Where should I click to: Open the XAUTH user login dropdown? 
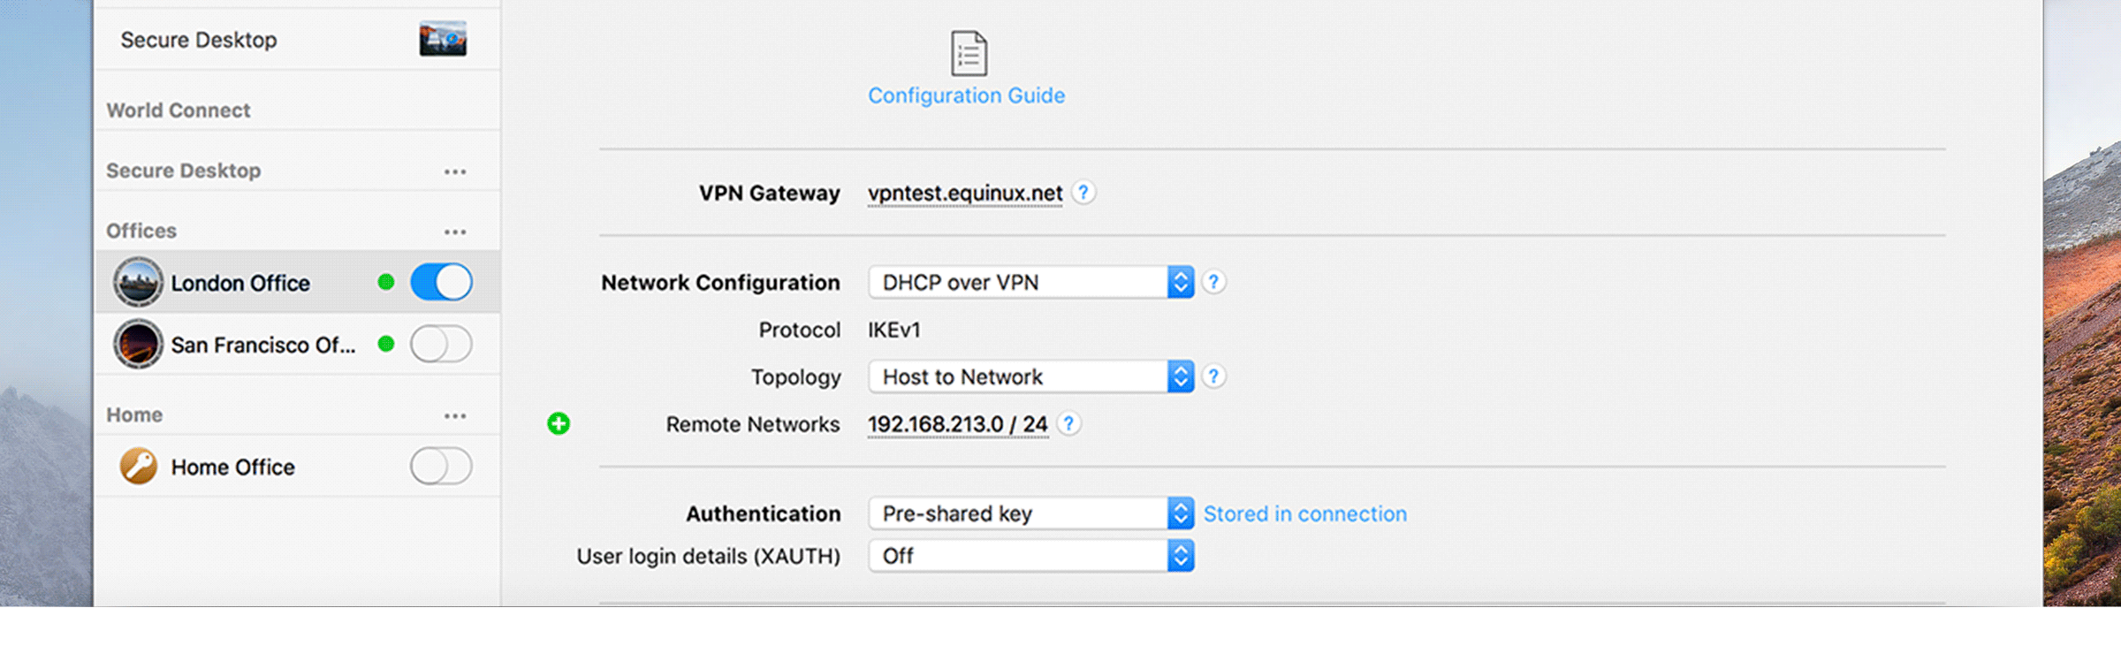click(1030, 556)
